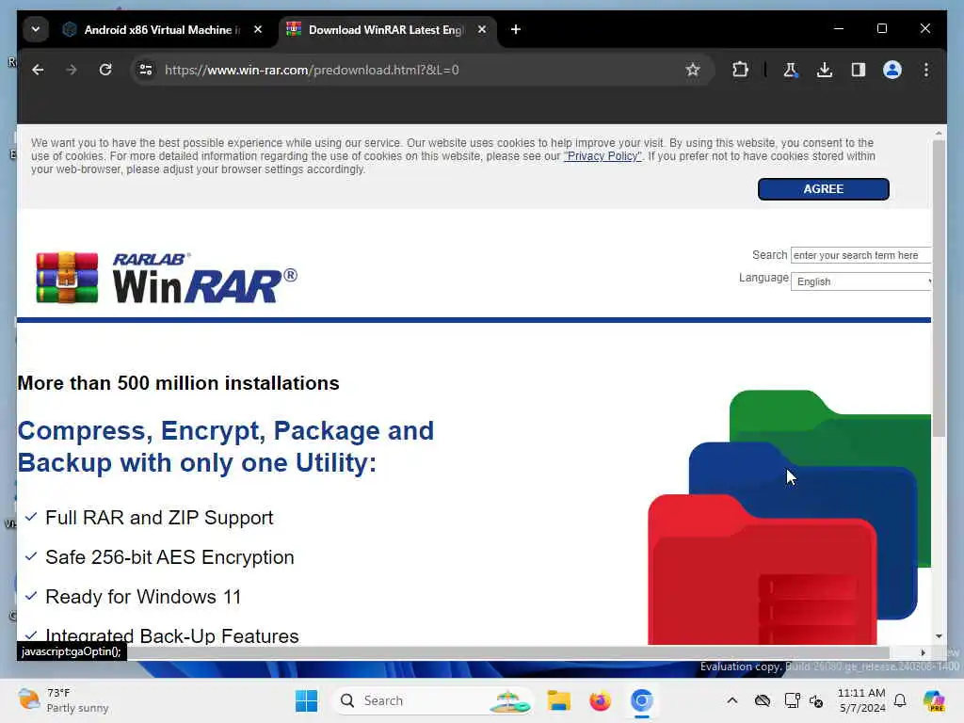Select the Download WinRAR Latest tab
This screenshot has height=723, width=964.
pos(385,29)
